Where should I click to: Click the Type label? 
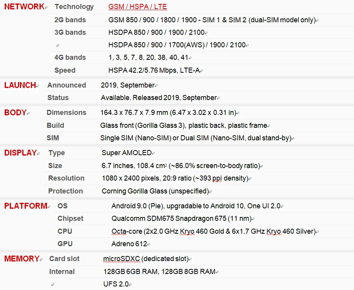[56, 153]
